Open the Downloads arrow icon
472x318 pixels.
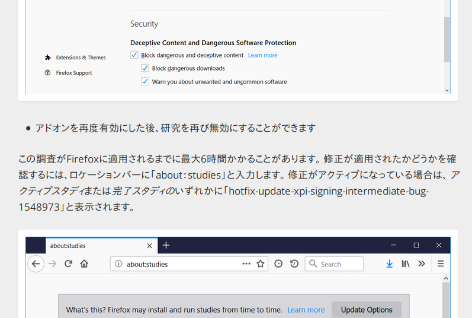[389, 264]
